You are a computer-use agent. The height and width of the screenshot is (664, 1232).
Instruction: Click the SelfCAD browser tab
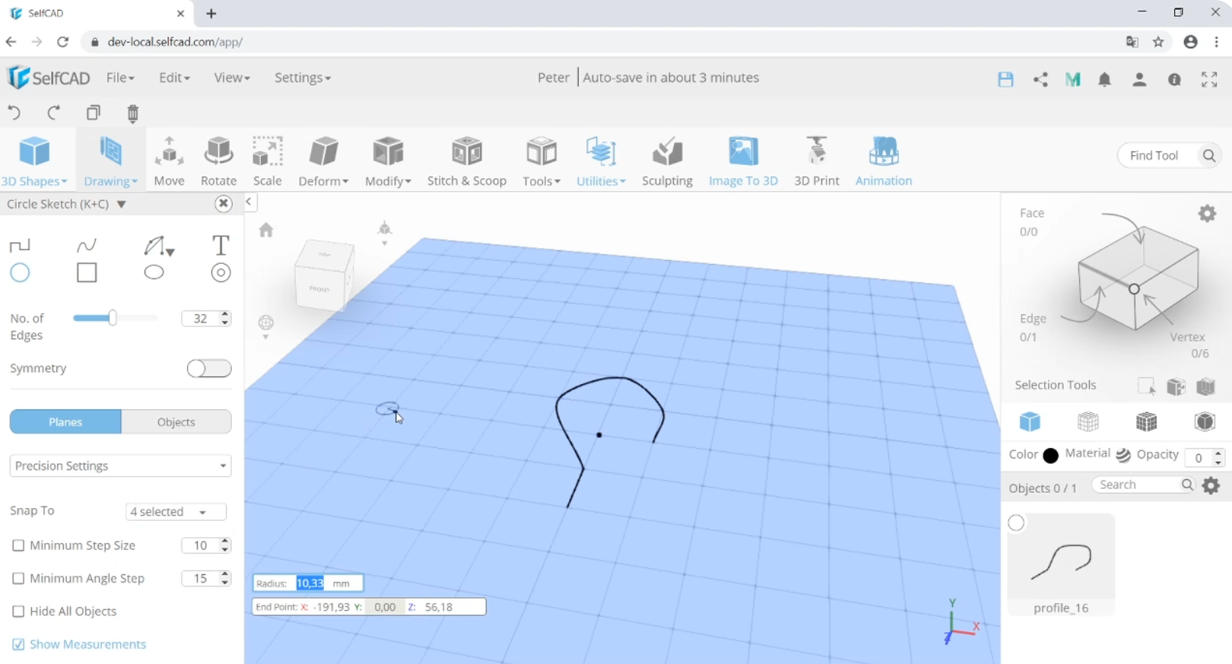tap(95, 14)
